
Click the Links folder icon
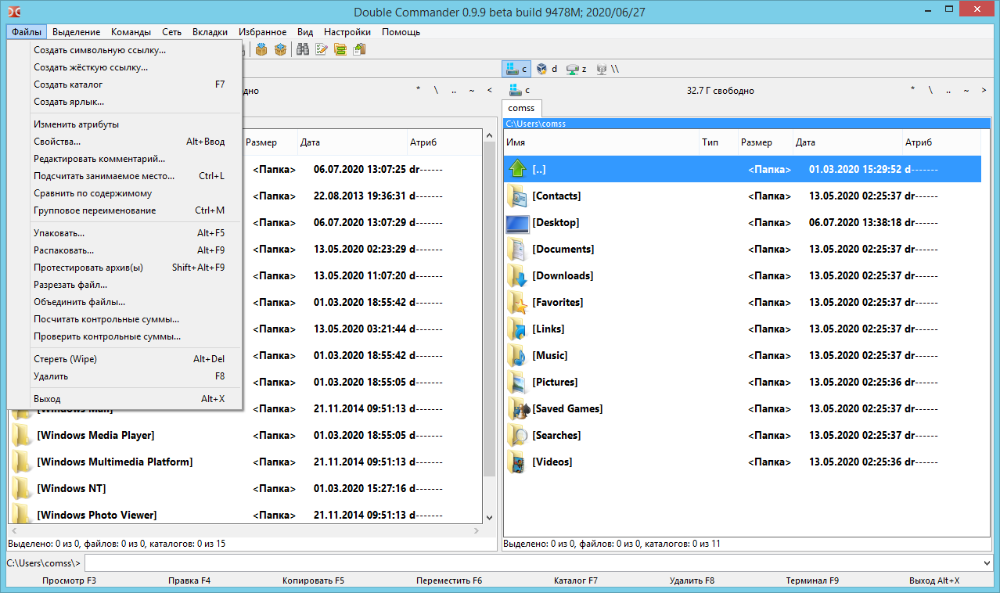517,329
